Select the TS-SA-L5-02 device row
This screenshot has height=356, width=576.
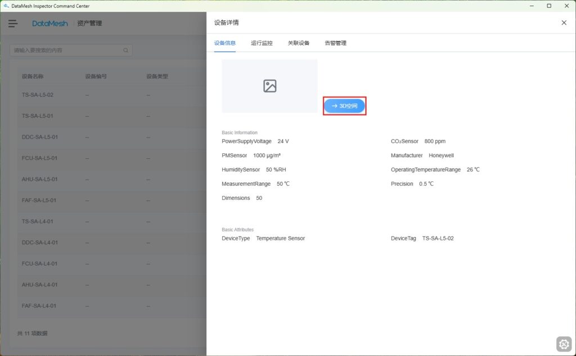coord(38,95)
